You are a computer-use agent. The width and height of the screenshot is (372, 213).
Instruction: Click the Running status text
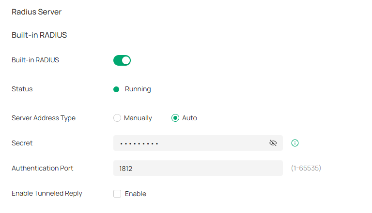(x=138, y=89)
